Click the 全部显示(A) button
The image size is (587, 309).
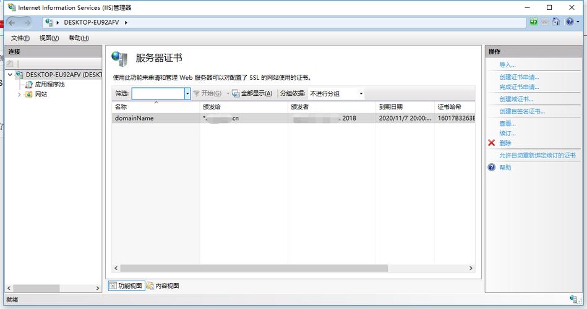(252, 93)
